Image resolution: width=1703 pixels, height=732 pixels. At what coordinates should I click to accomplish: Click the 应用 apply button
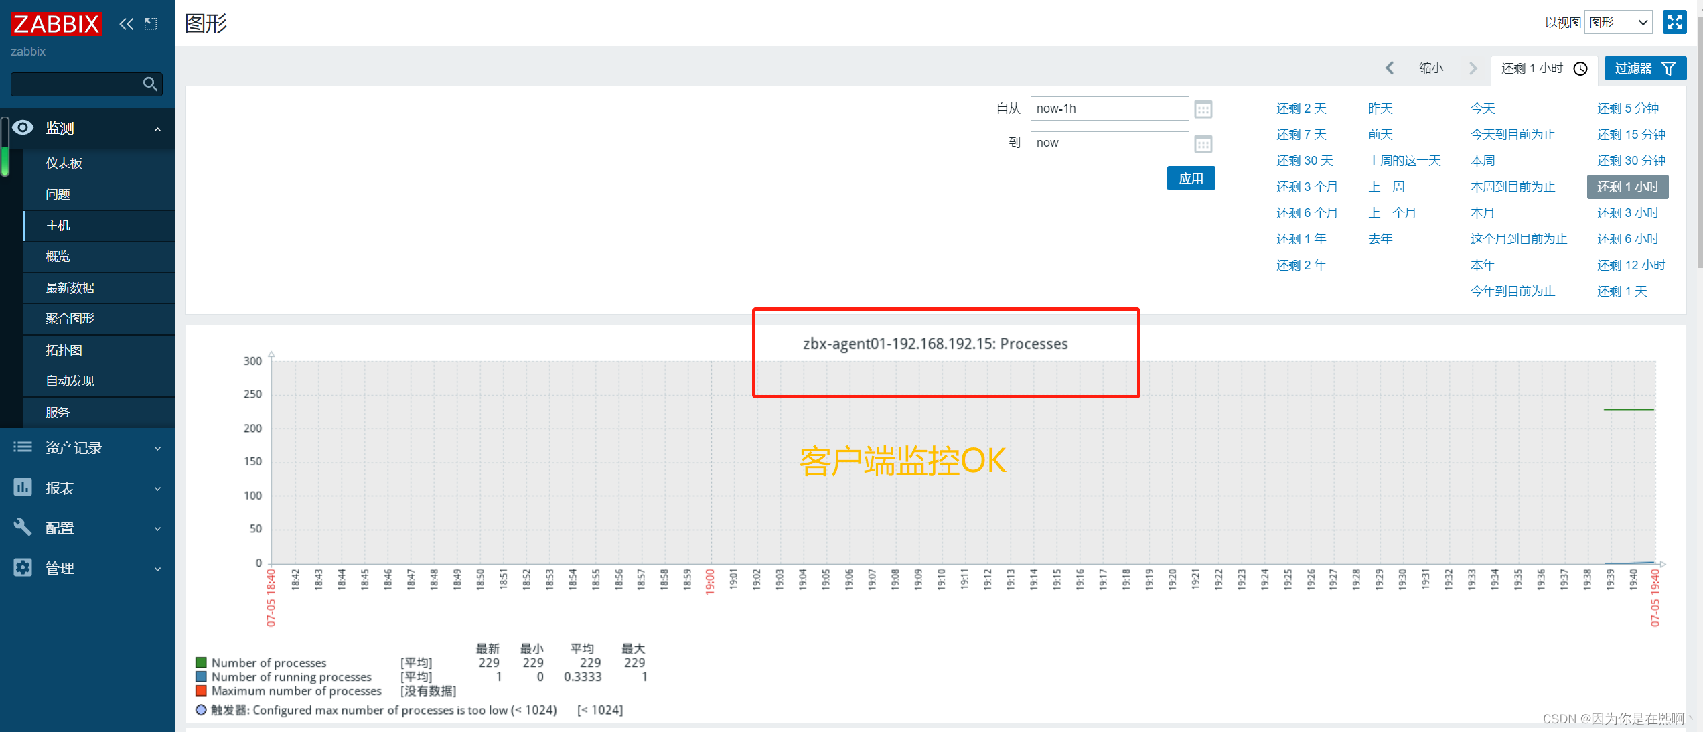pyautogui.click(x=1191, y=178)
